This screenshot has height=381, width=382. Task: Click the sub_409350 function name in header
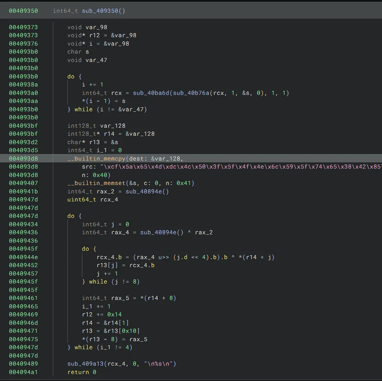(100, 11)
